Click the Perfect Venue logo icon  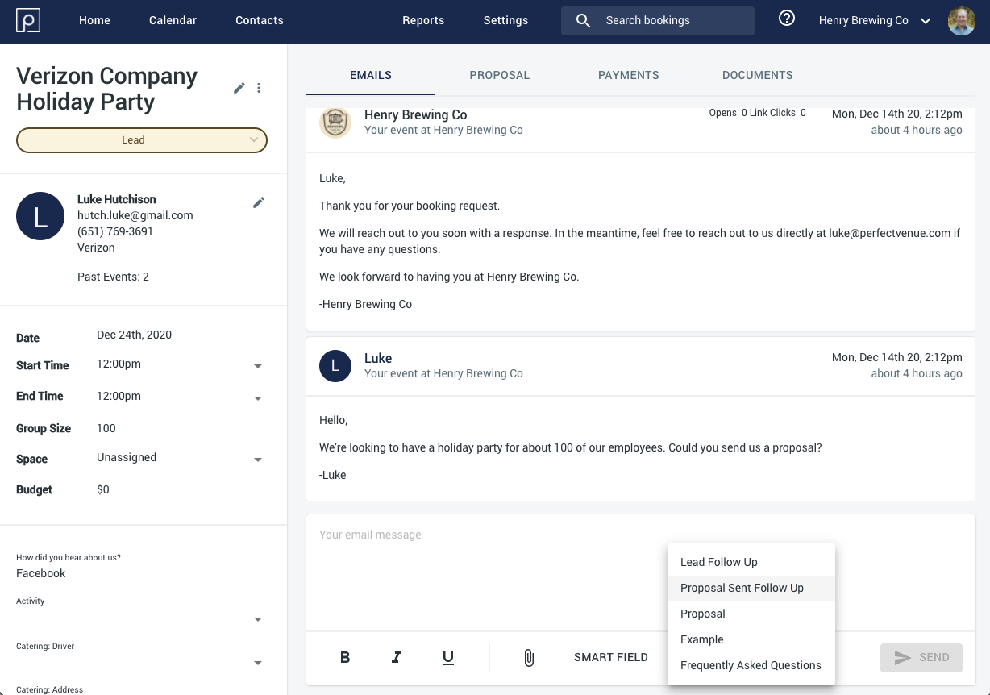[x=27, y=21]
